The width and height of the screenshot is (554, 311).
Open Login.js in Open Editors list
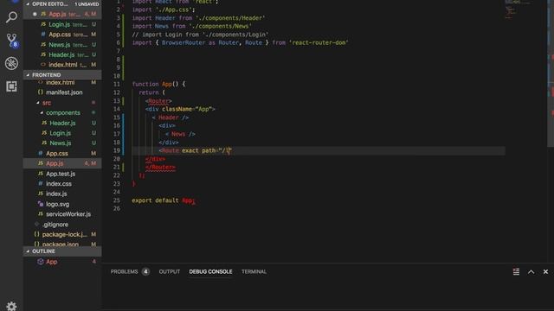(x=62, y=24)
